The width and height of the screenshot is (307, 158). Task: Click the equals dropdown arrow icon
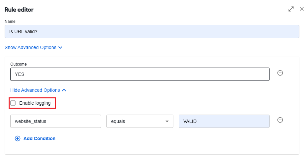click(167, 122)
